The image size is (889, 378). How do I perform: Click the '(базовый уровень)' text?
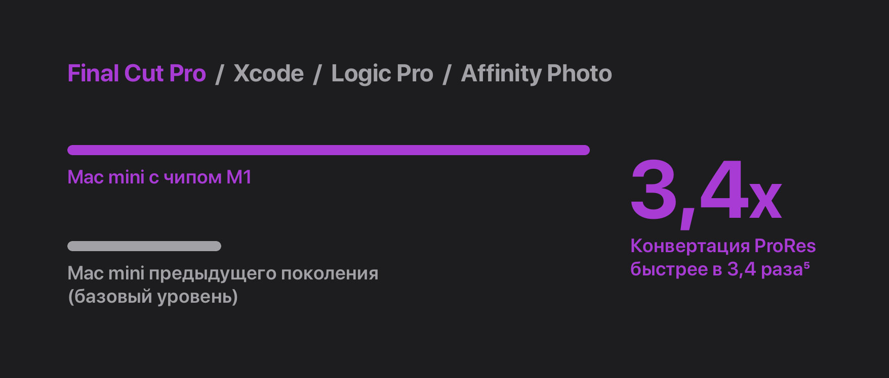tap(153, 297)
